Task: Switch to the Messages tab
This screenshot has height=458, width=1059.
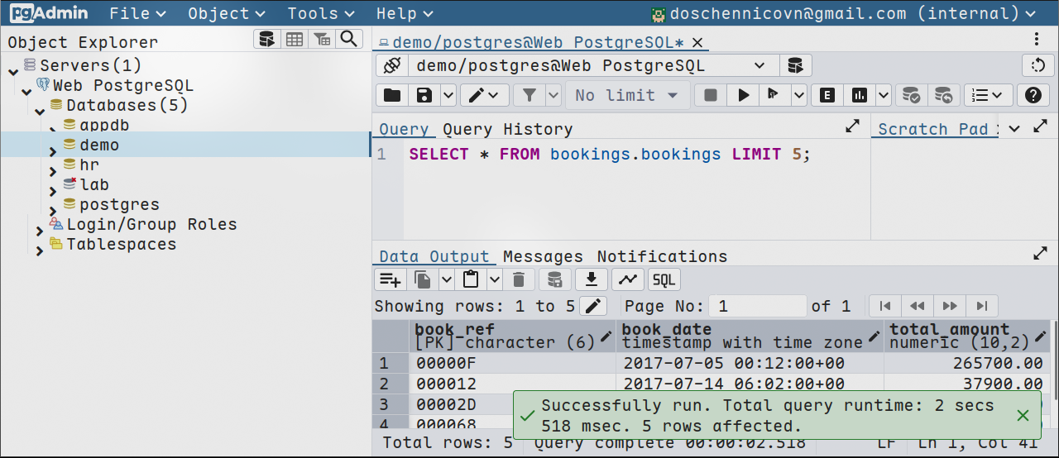Action: (543, 256)
